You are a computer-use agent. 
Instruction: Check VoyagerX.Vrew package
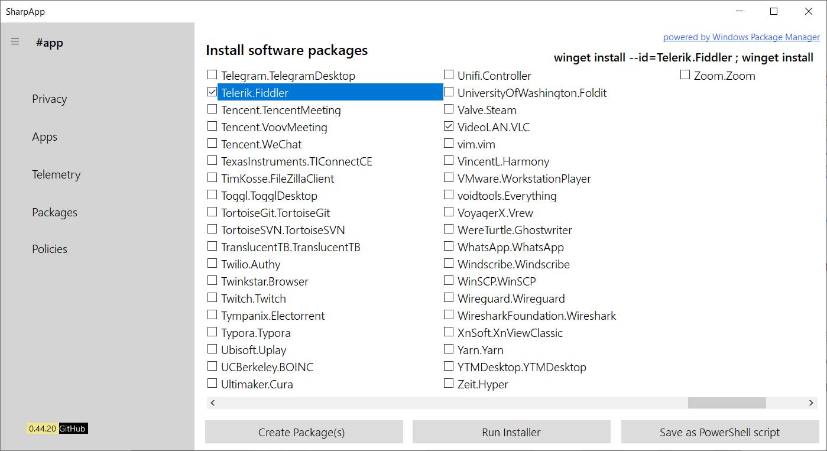pyautogui.click(x=448, y=212)
